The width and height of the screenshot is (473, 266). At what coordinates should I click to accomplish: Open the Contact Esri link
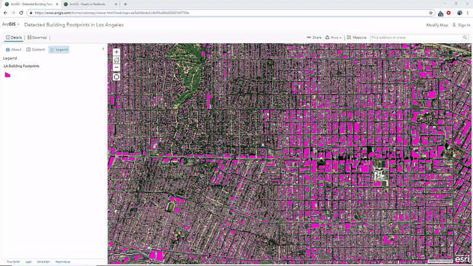click(43, 262)
